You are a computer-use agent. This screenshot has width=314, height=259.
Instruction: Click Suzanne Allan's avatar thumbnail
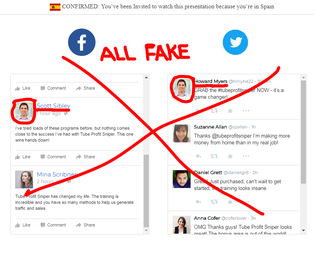[181, 134]
